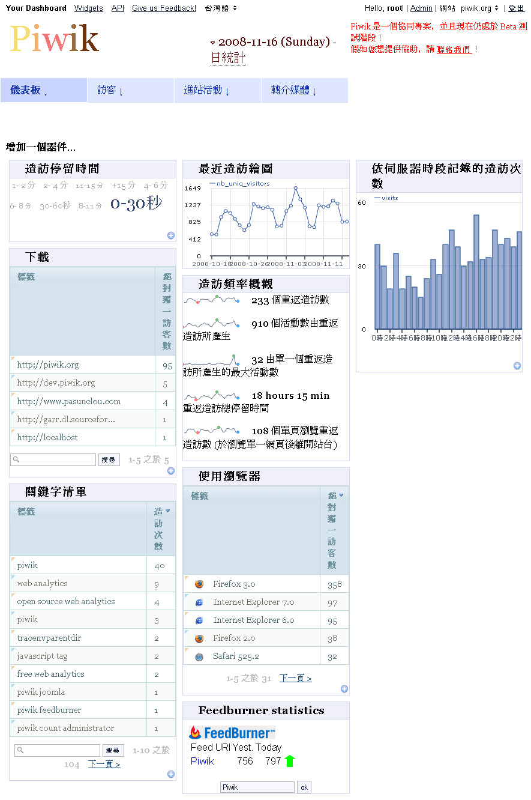Click the 日統計 period link
531x800 pixels.
[228, 58]
